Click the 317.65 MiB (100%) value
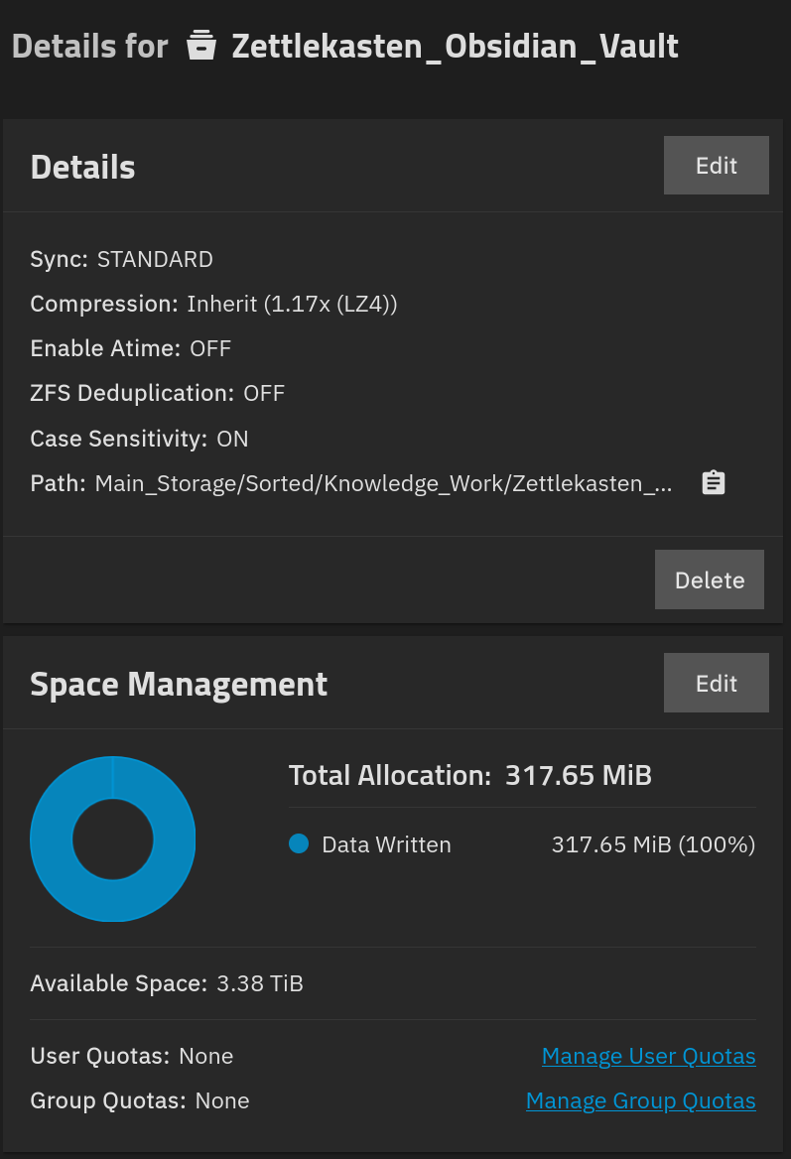This screenshot has width=791, height=1159. pos(653,844)
